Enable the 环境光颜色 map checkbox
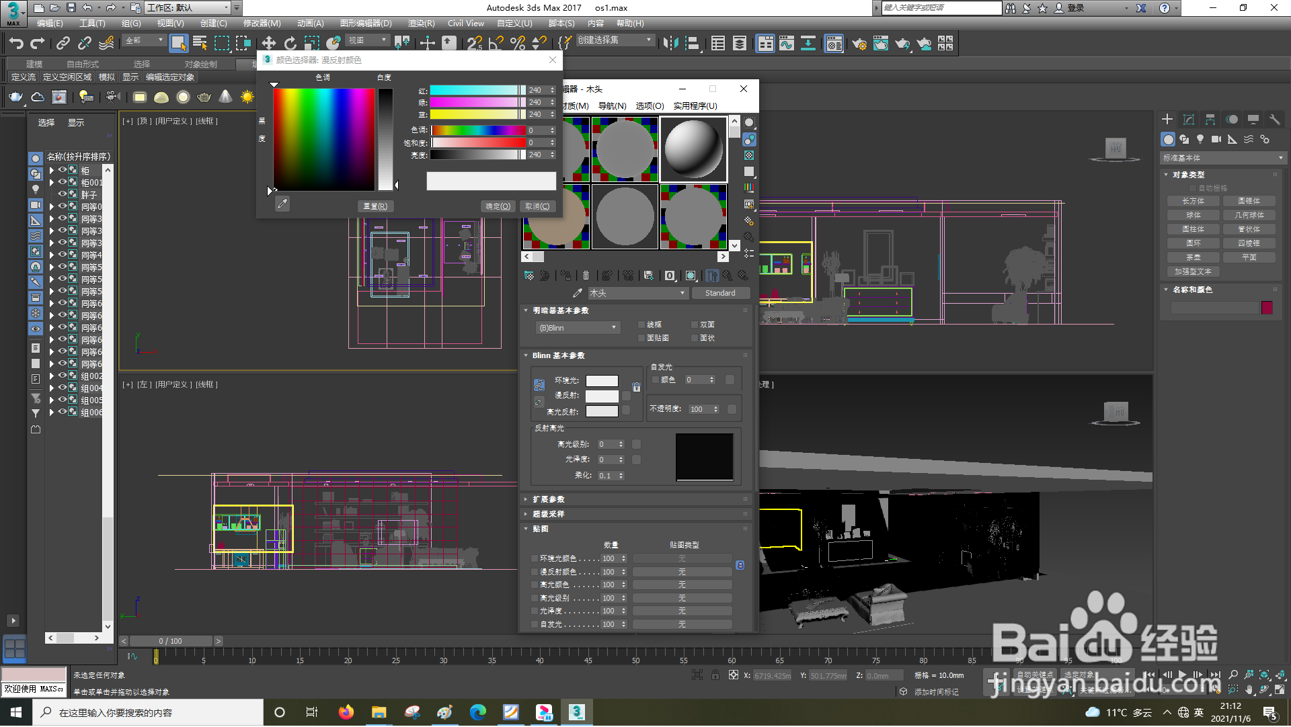 point(535,558)
